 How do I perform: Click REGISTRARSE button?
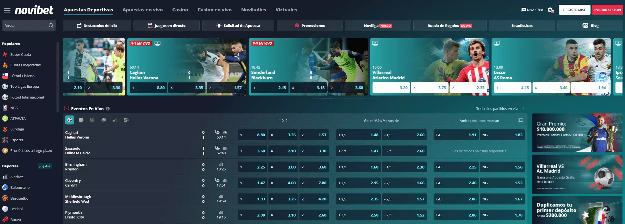[574, 10]
